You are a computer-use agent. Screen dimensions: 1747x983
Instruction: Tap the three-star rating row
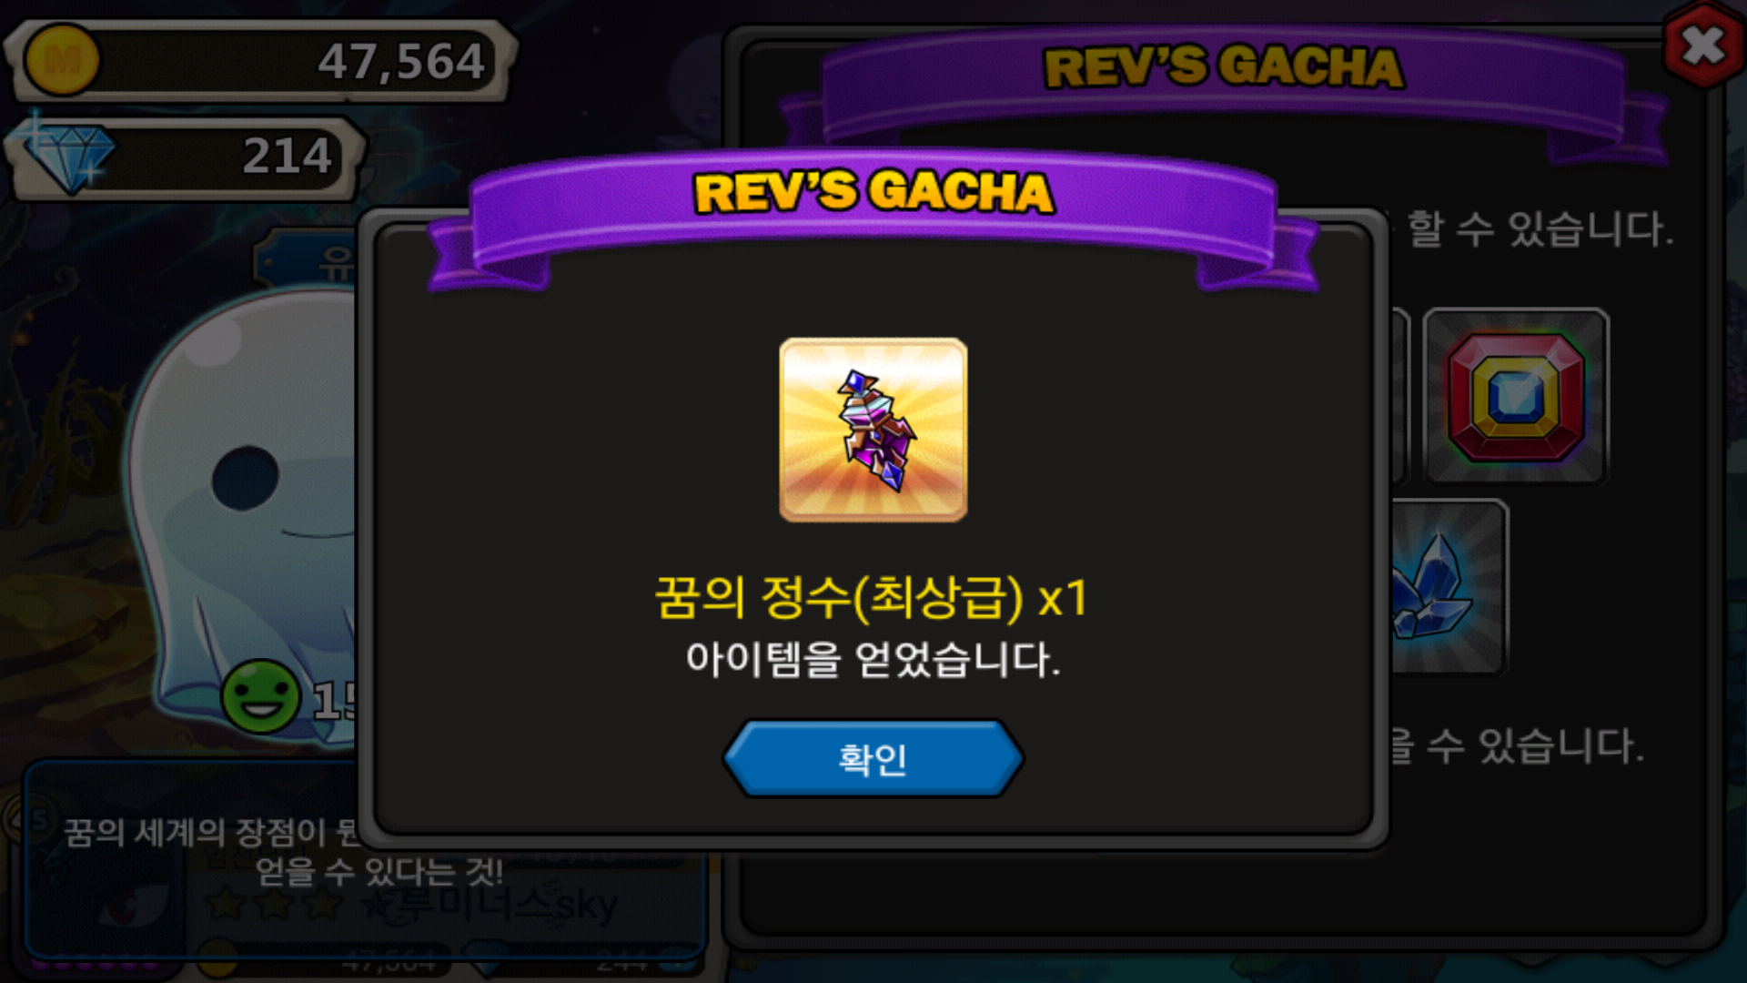pyautogui.click(x=273, y=905)
